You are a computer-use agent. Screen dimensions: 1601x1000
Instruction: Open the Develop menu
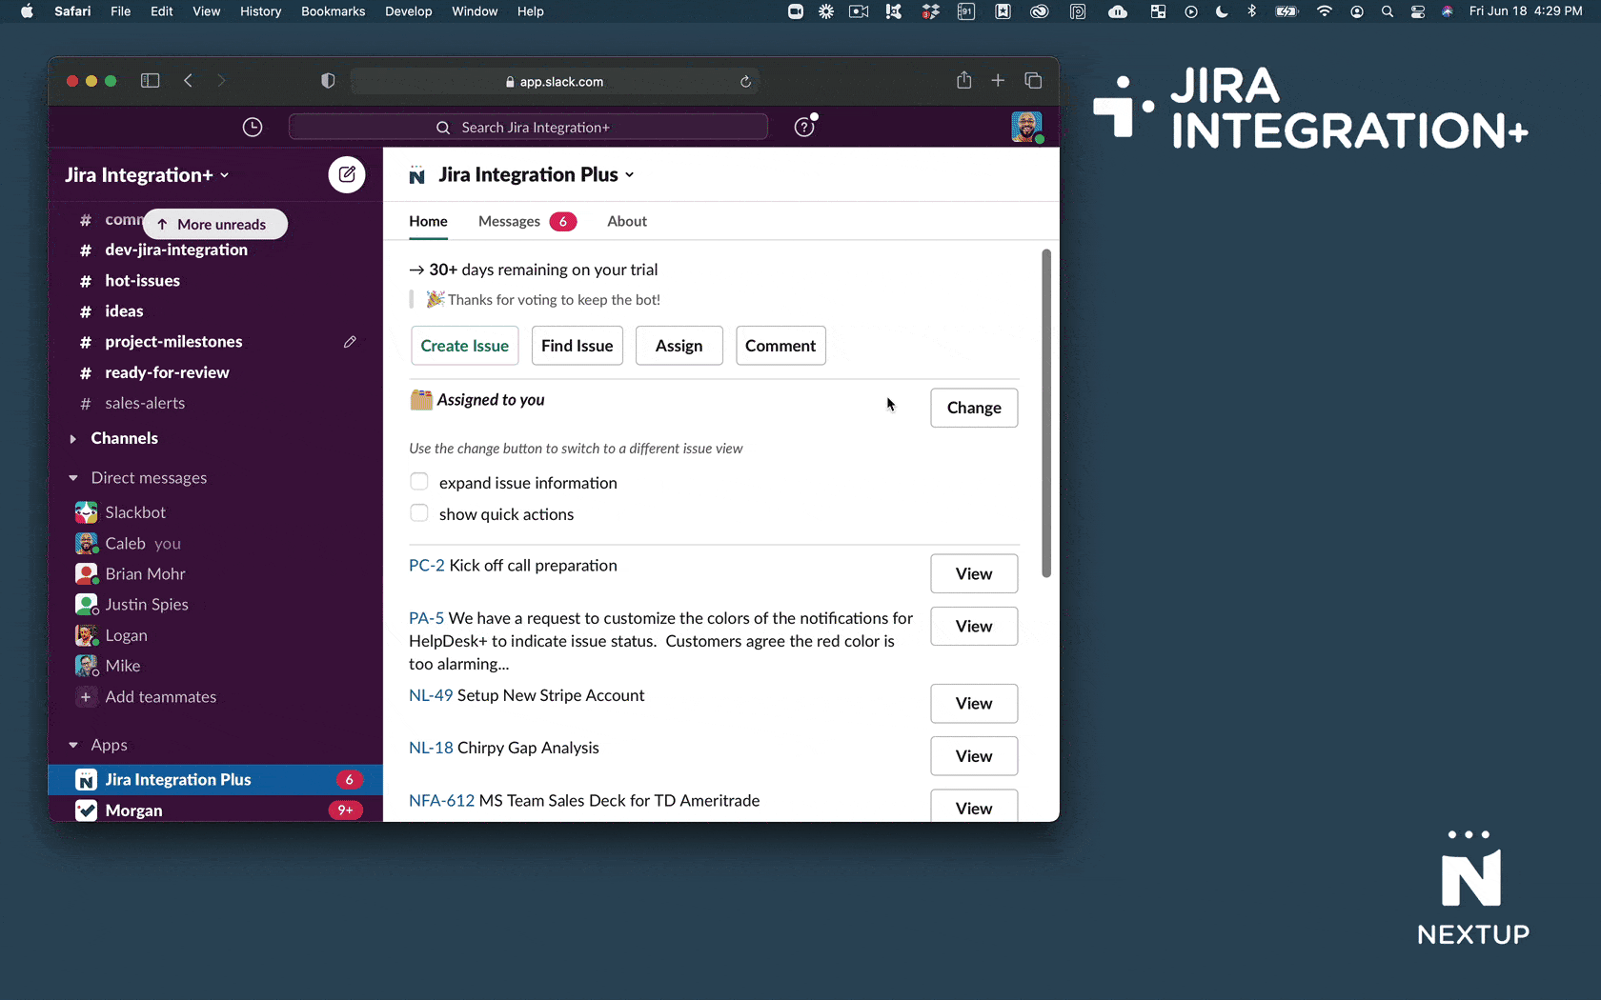pos(408,11)
